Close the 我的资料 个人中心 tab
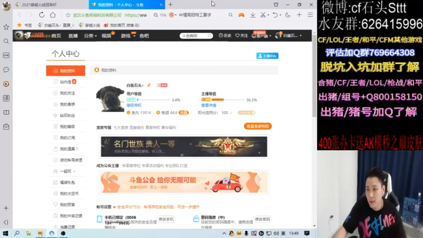Image resolution: width=423 pixels, height=238 pixels. [161, 5]
